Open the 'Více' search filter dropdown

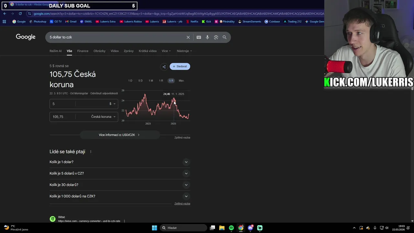pos(166,51)
